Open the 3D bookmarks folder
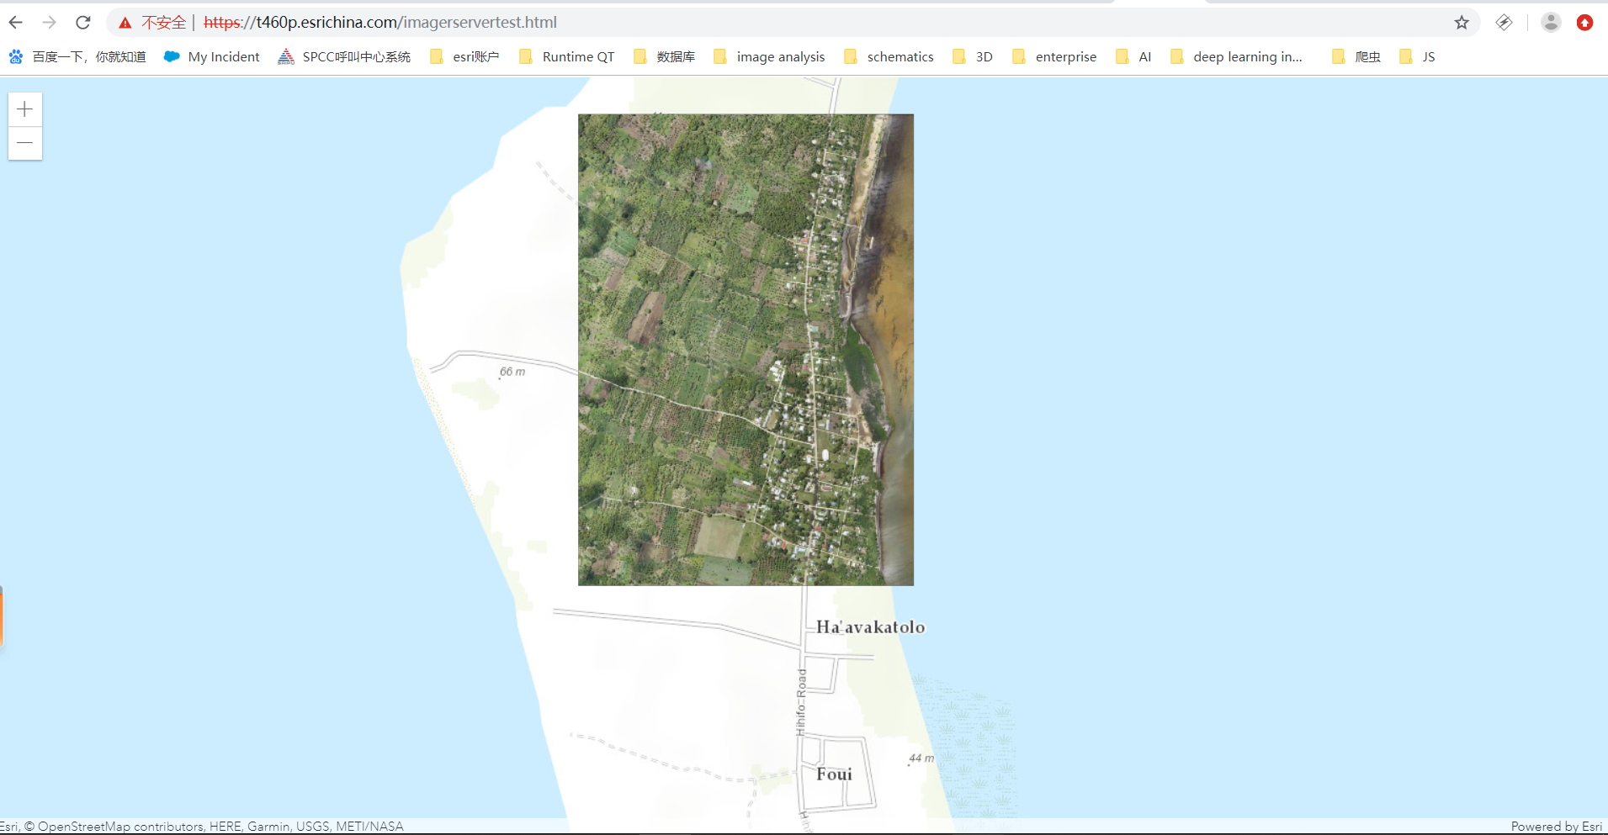This screenshot has height=835, width=1608. click(x=983, y=56)
